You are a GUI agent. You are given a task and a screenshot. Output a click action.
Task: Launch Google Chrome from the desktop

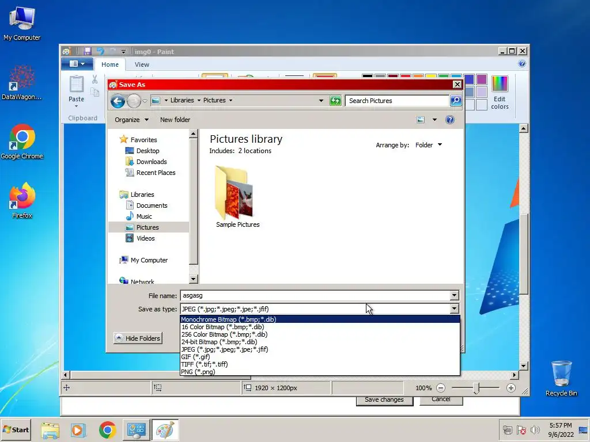(22, 142)
